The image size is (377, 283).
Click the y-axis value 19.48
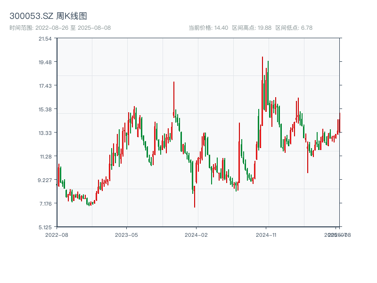coord(45,62)
